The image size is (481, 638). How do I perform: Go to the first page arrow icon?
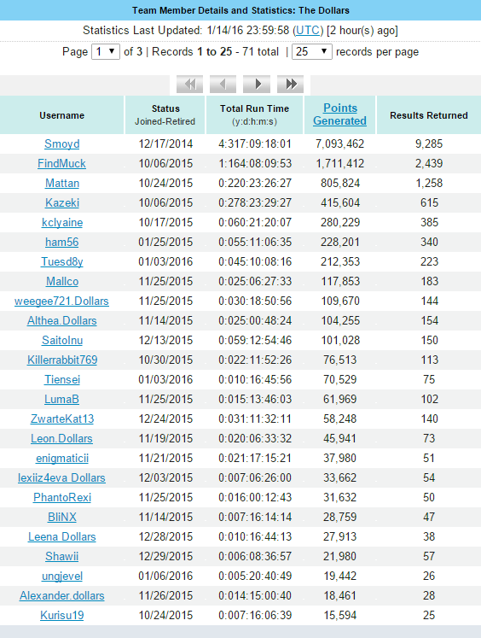pyautogui.click(x=189, y=85)
